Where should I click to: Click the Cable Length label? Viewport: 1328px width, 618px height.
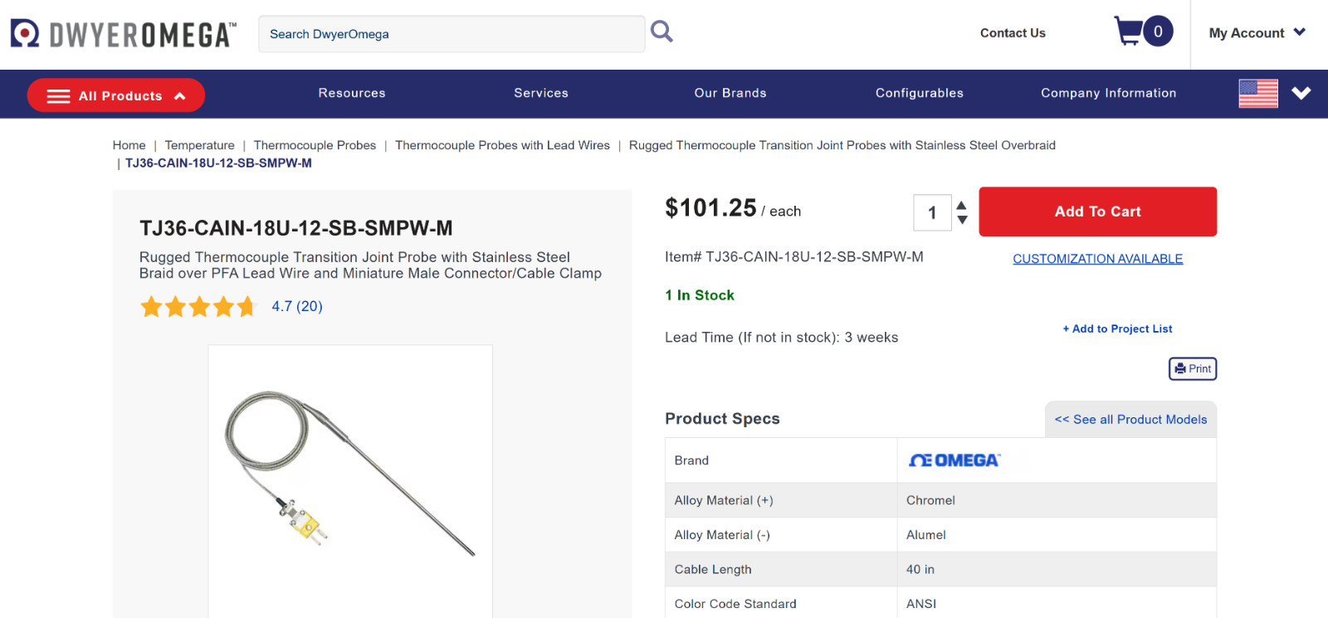[x=713, y=569]
